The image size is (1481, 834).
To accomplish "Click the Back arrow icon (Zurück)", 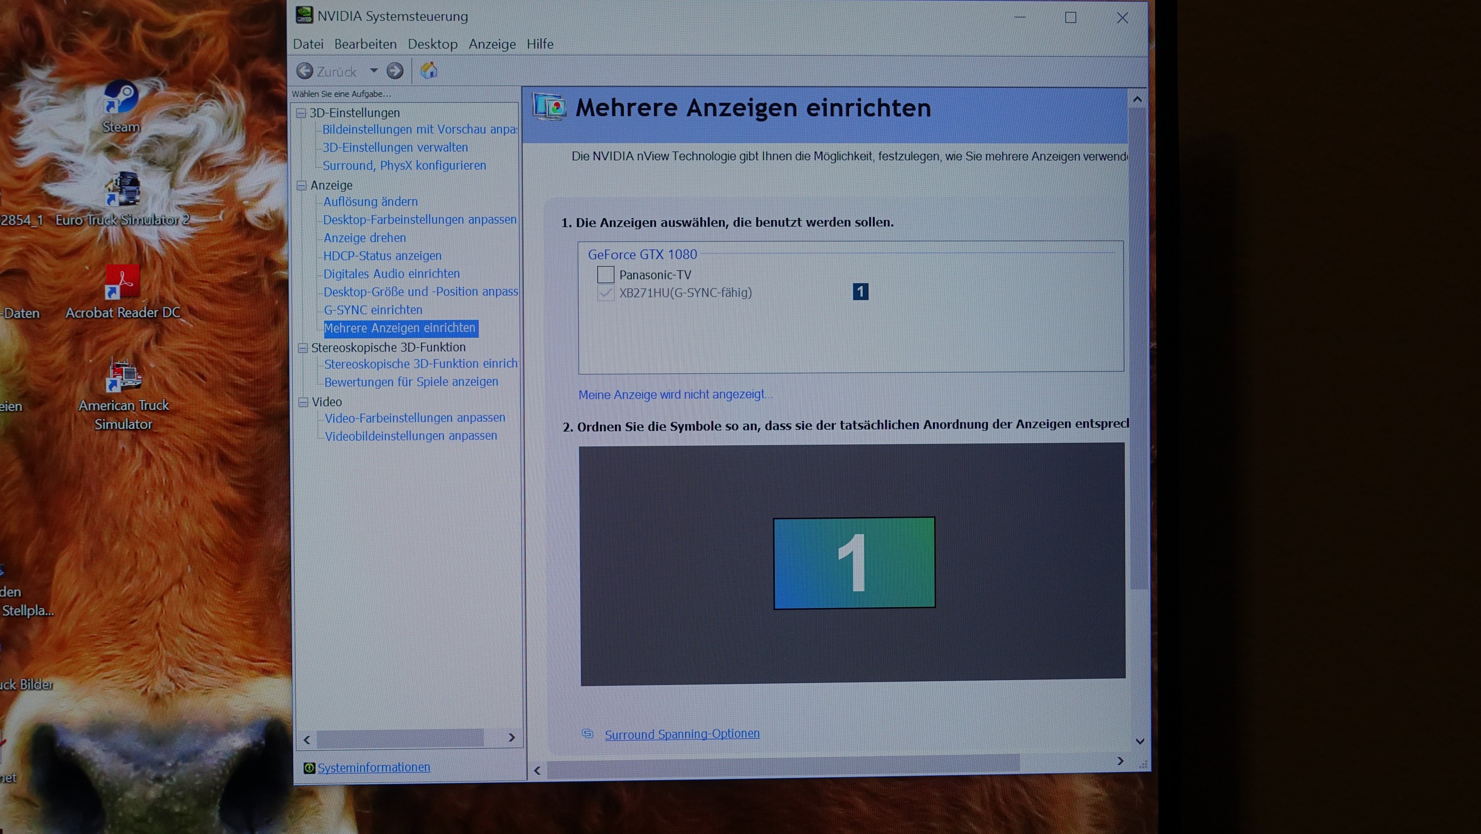I will pos(305,71).
